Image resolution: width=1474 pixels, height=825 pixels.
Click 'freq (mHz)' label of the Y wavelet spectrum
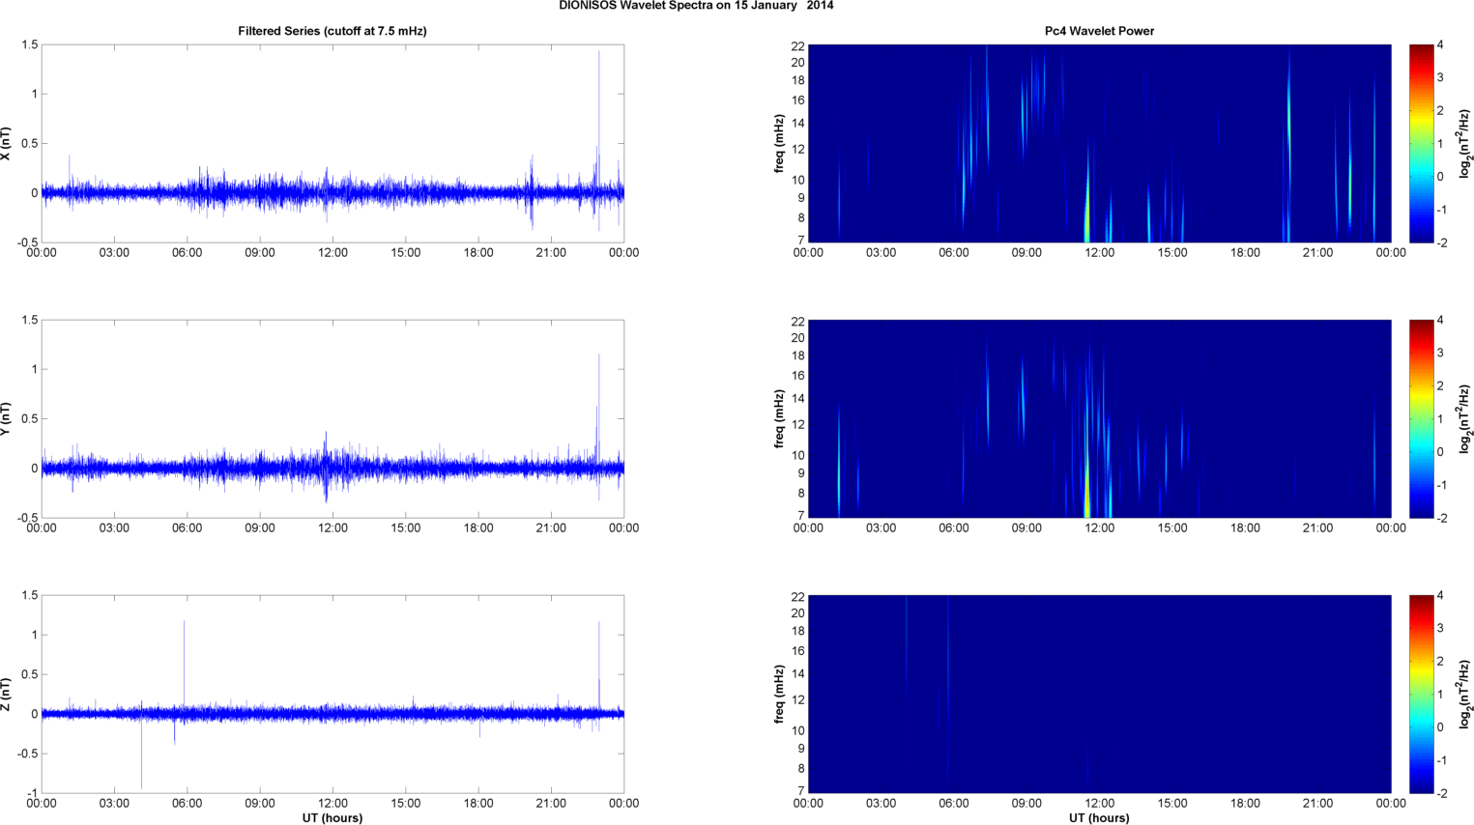[x=779, y=419]
